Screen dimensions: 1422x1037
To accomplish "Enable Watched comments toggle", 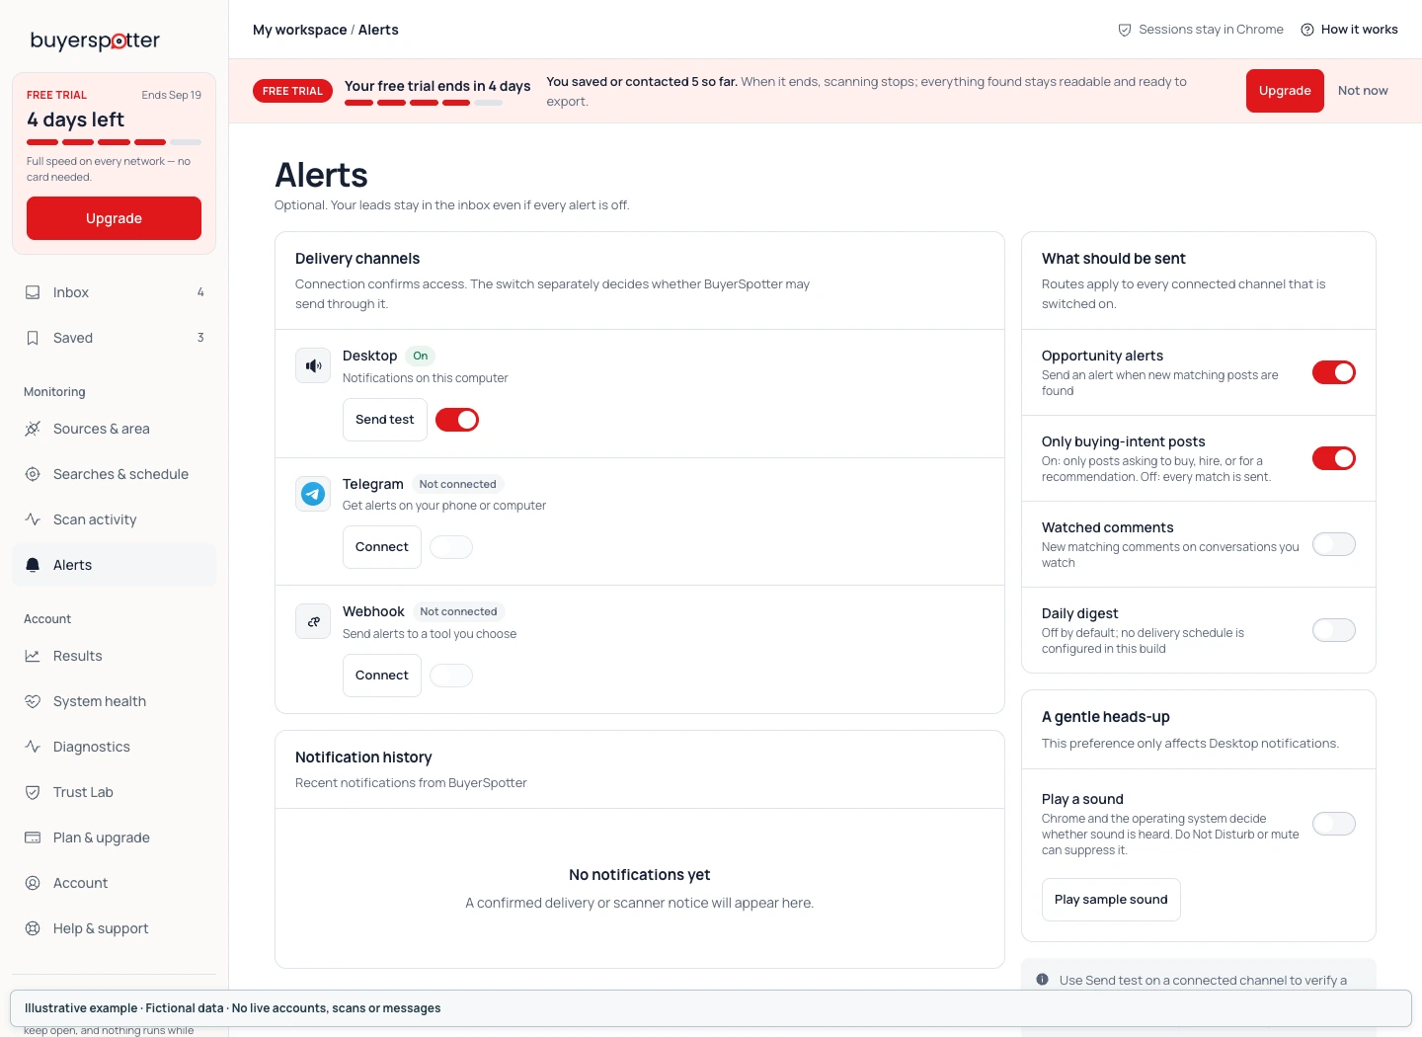I will 1334,544.
